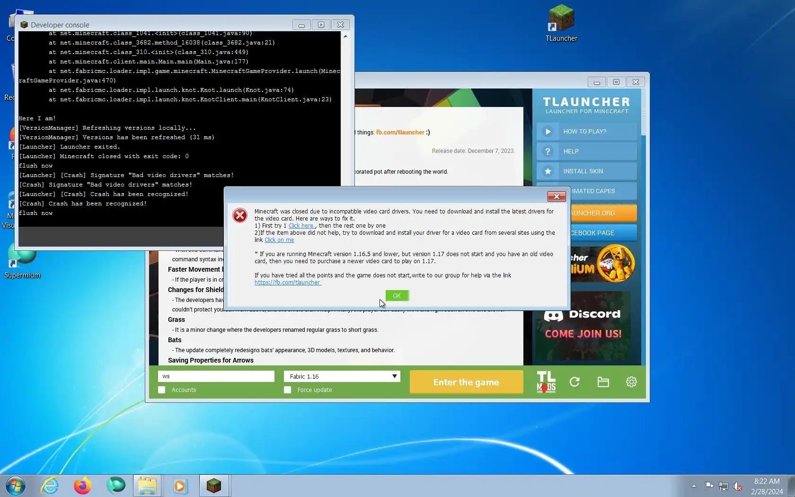Open Windows Explorer from taskbar
Screen dimensions: 795x497
pyautogui.click(x=147, y=486)
